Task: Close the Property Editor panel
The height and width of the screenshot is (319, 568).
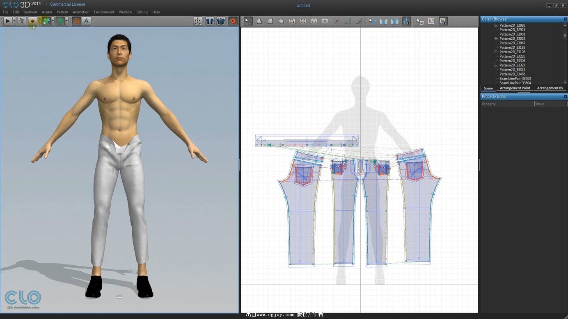Action: pos(565,96)
